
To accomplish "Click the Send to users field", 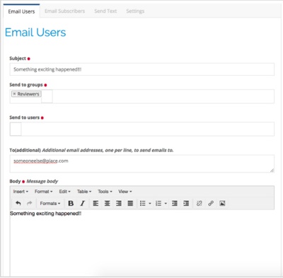I will pyautogui.click(x=142, y=129).
